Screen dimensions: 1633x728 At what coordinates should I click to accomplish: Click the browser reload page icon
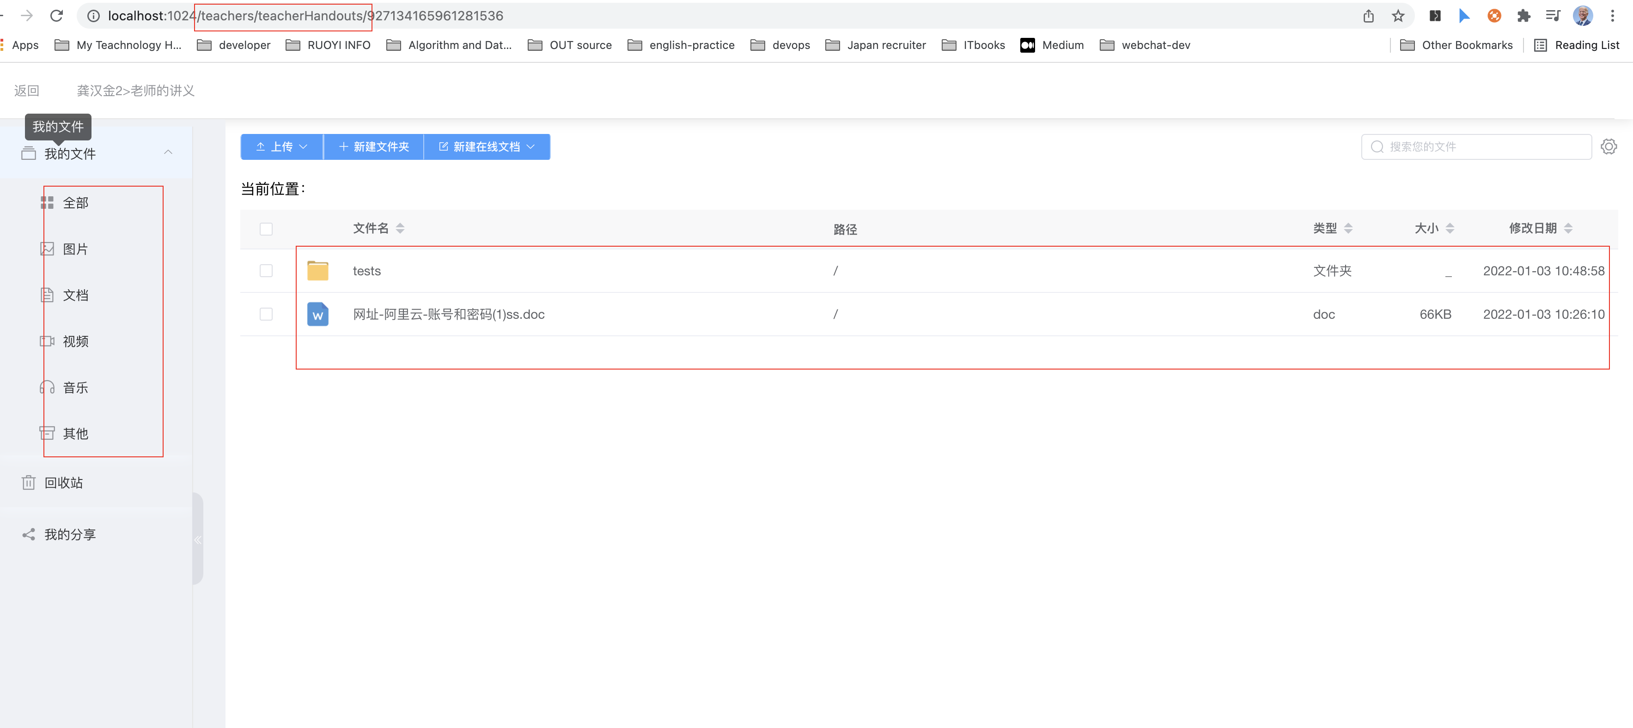tap(56, 16)
